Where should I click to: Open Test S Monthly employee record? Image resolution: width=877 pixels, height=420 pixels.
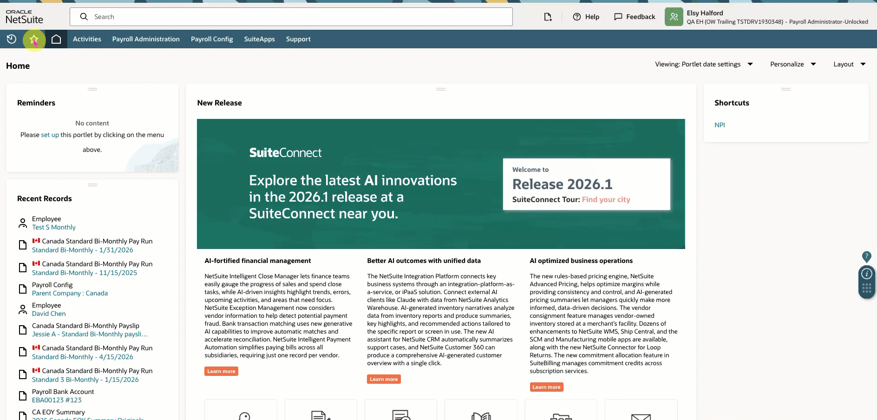point(54,227)
